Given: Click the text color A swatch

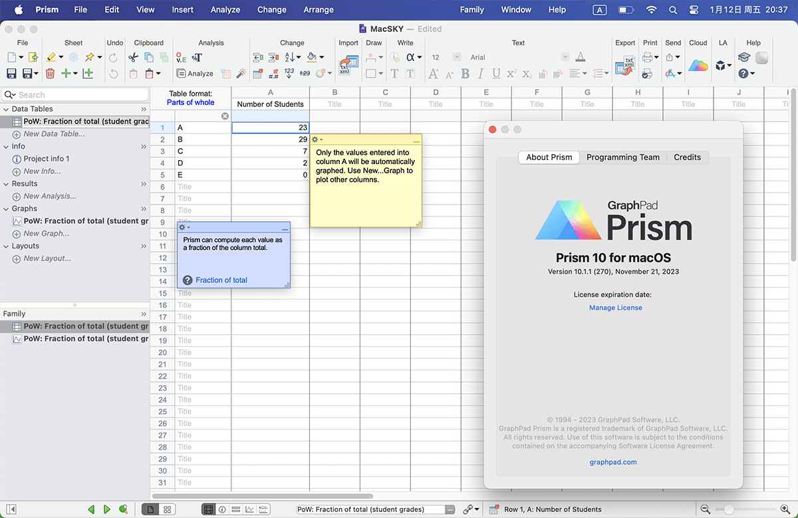Looking at the screenshot, I should [x=580, y=57].
